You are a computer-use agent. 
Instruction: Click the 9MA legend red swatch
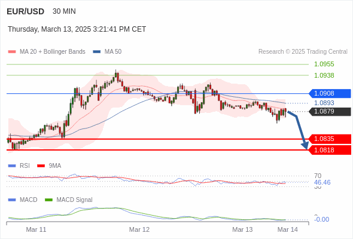(41, 166)
